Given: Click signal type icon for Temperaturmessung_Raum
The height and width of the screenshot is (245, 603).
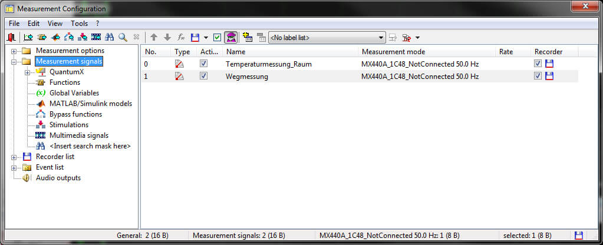Looking at the screenshot, I should coord(179,64).
